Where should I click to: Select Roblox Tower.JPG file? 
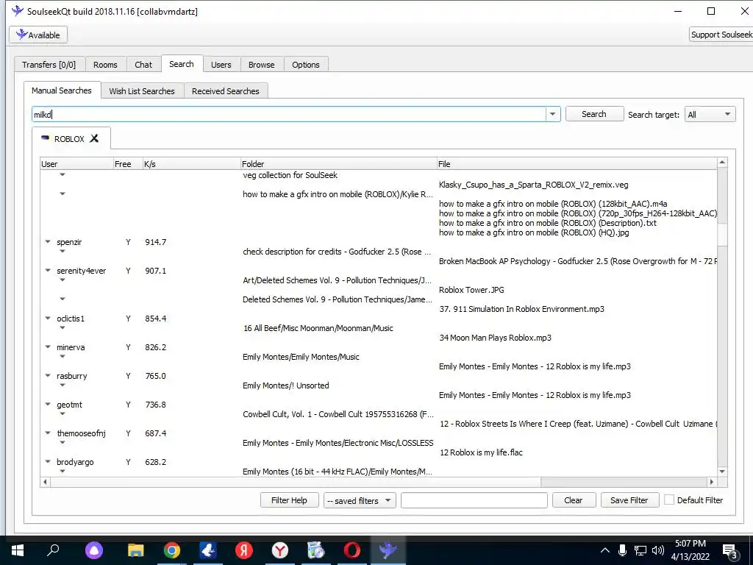click(x=471, y=290)
